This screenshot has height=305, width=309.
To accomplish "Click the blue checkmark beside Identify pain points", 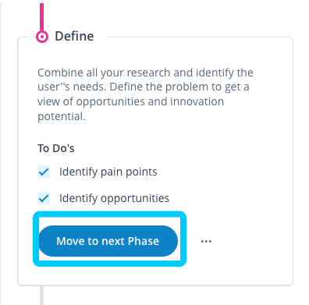I will pyautogui.click(x=44, y=172).
